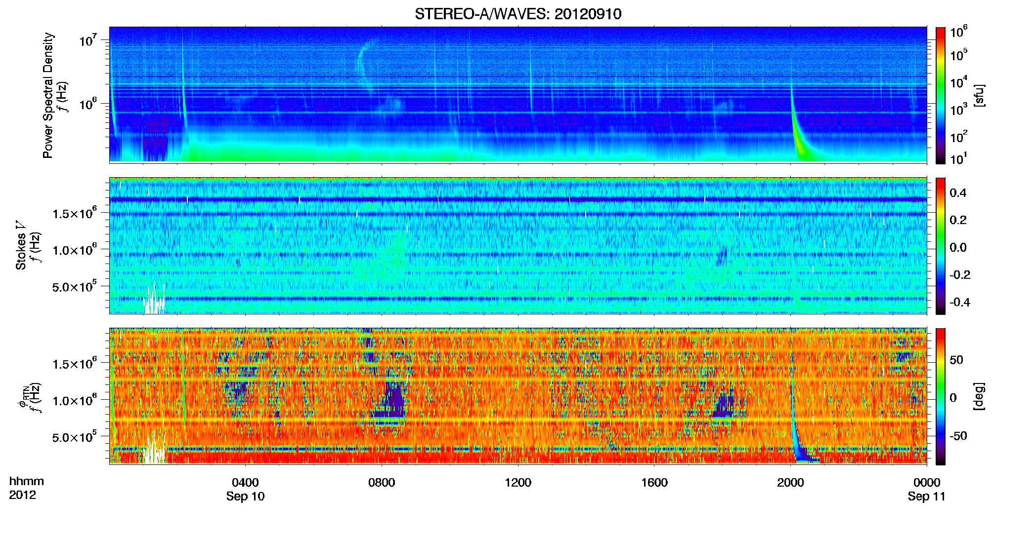The image size is (1036, 533).
Task: Click the Power Spectral Density axis label
Action: point(47,95)
